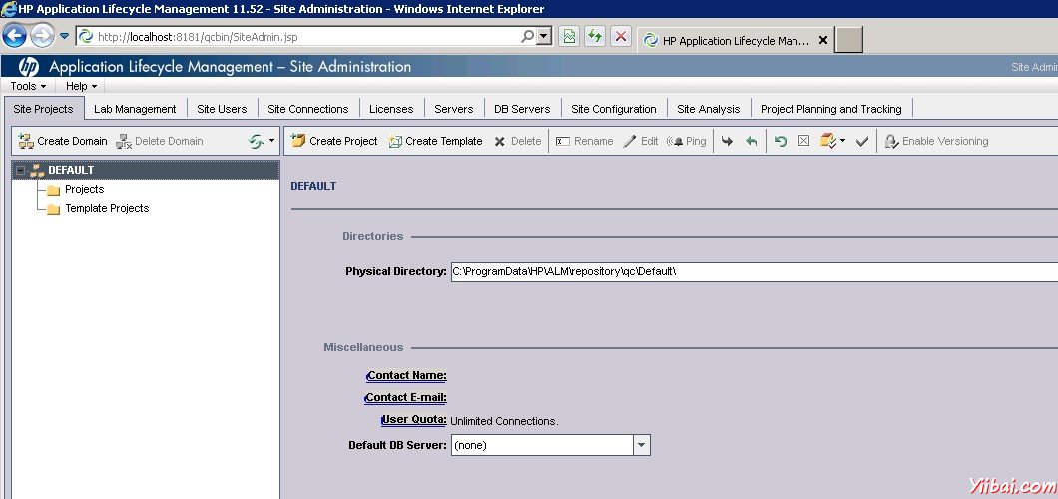Click the Contact Name link

point(407,375)
